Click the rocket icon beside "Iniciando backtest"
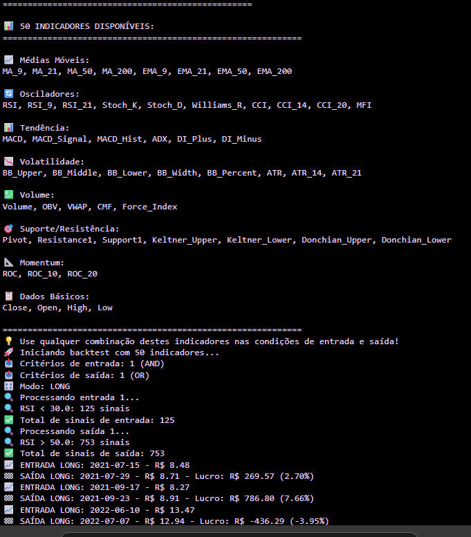Image resolution: width=471 pixels, height=537 pixels. coord(8,352)
